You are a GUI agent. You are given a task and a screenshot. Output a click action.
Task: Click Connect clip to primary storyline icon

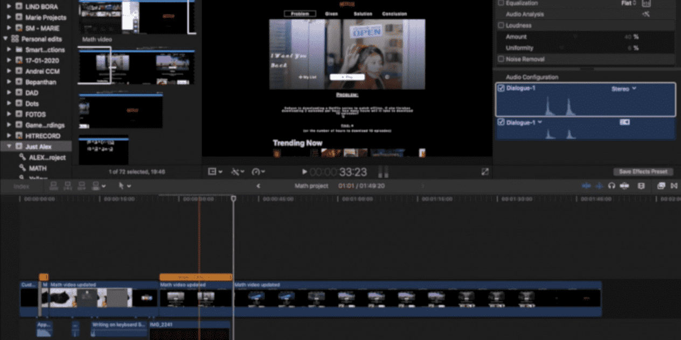click(x=53, y=186)
